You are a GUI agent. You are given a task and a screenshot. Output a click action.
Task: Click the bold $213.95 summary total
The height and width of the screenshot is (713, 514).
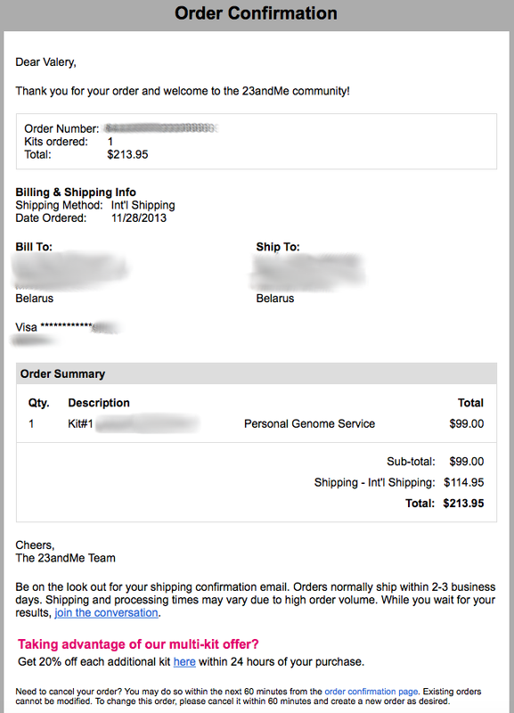463,504
